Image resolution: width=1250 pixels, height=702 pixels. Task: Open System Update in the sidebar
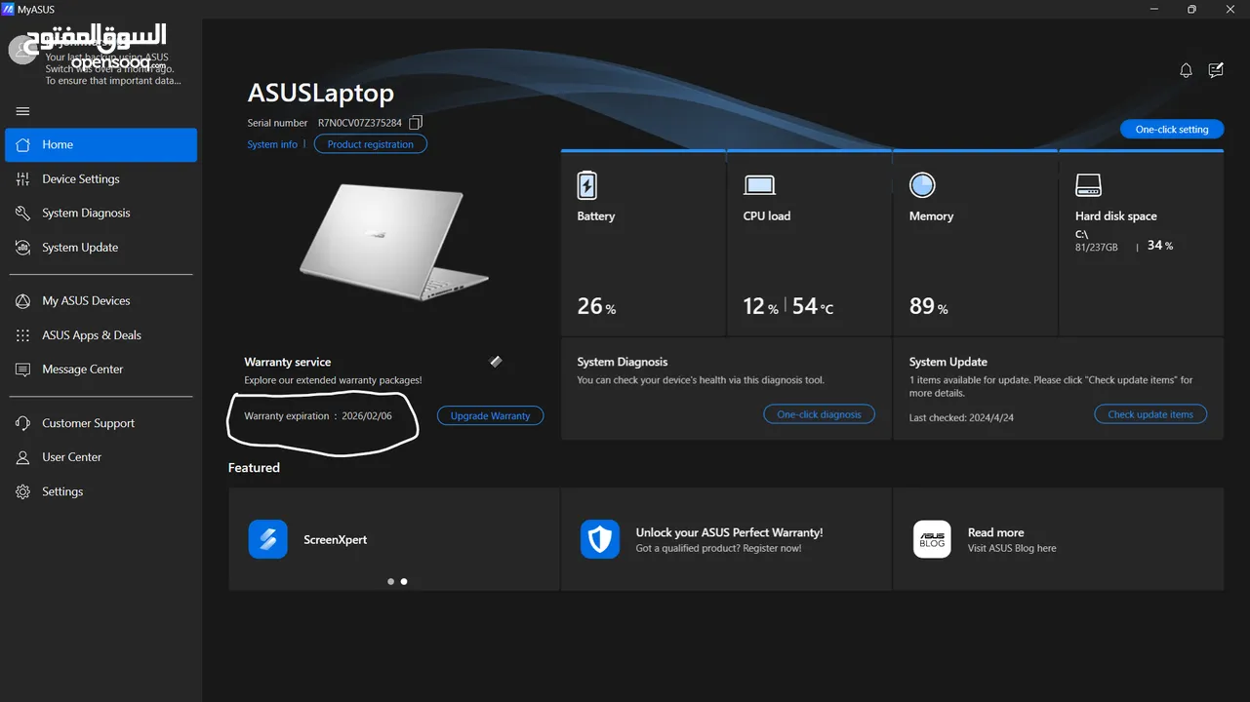click(x=101, y=248)
